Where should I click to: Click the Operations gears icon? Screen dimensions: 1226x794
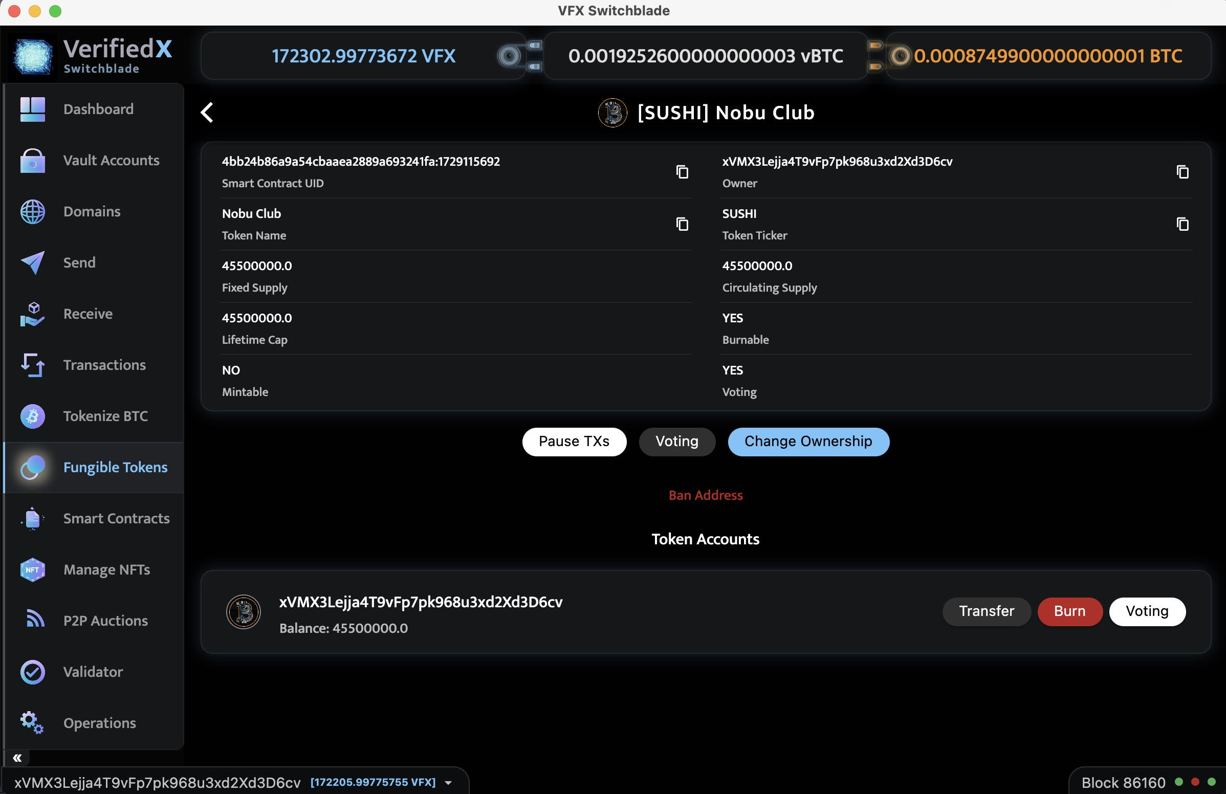[x=32, y=723]
